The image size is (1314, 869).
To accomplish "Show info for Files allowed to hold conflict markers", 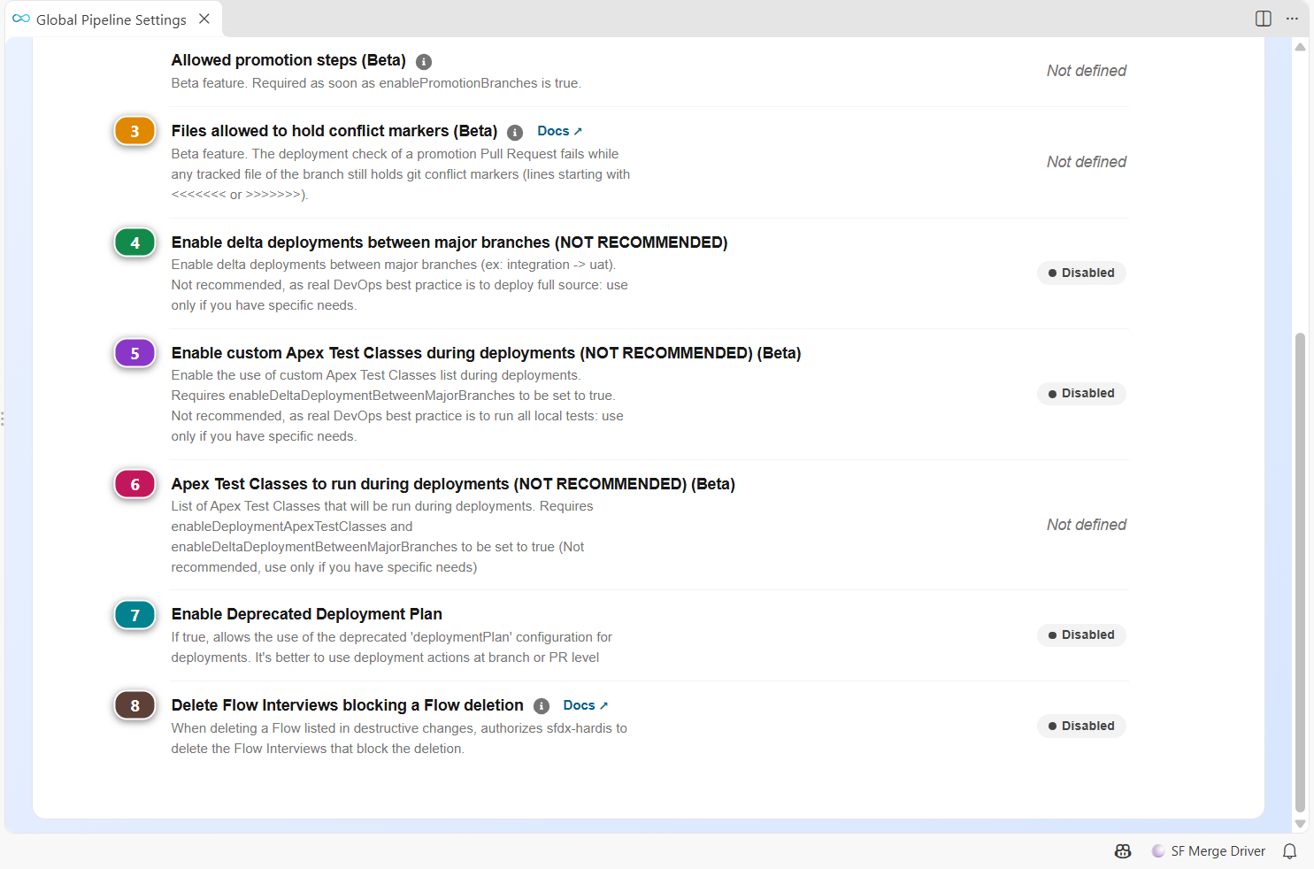I will pos(515,133).
